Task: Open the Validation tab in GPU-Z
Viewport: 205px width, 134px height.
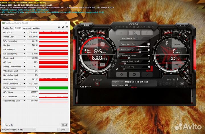Action: [x=36, y=28]
